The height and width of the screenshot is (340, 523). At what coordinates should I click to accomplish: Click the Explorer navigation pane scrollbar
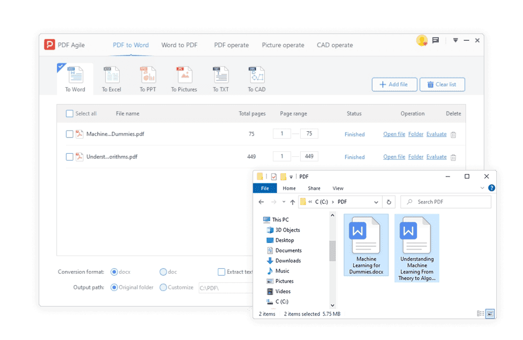[x=332, y=251]
